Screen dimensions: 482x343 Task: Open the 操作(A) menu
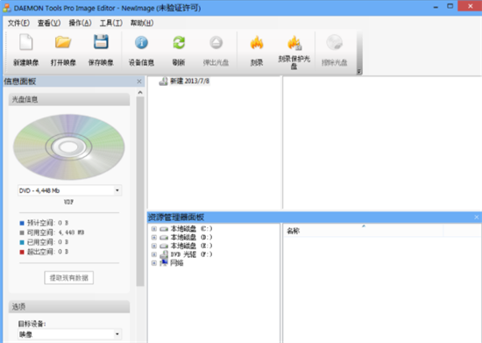click(80, 23)
